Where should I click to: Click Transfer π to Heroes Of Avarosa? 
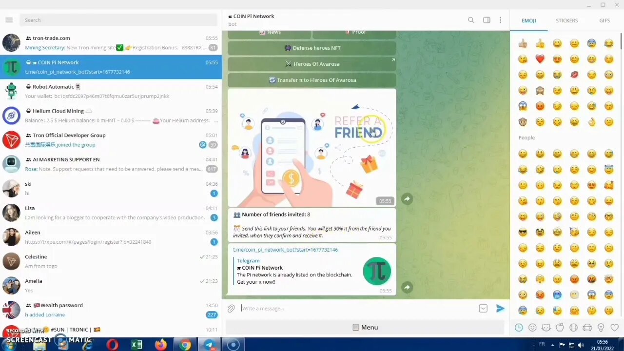click(312, 80)
